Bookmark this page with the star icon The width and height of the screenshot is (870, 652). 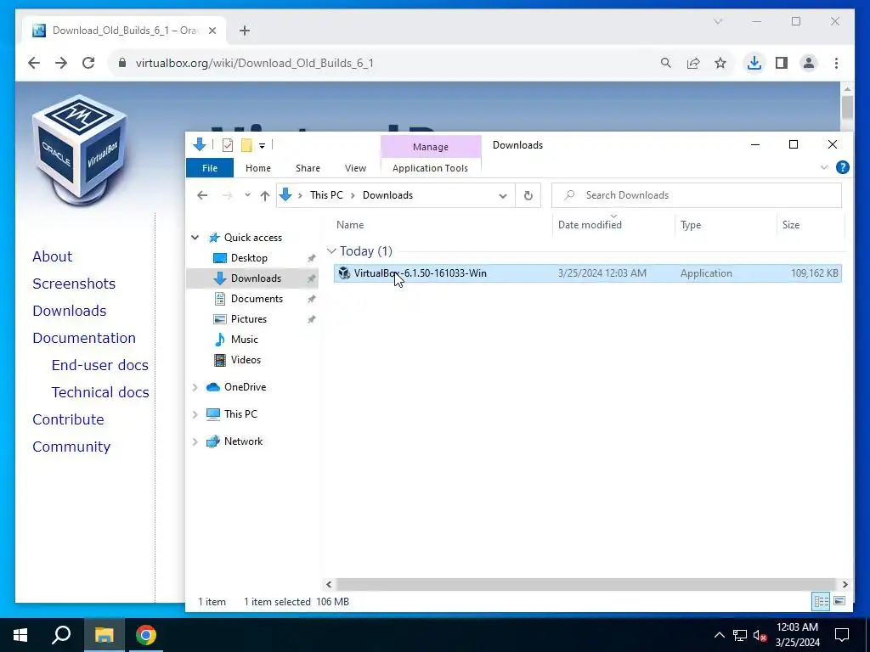720,63
